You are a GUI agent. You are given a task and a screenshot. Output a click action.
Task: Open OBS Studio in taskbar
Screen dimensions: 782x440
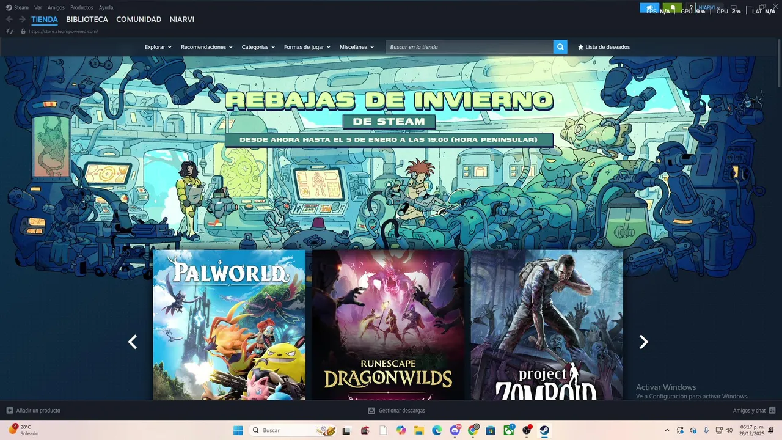tap(527, 430)
